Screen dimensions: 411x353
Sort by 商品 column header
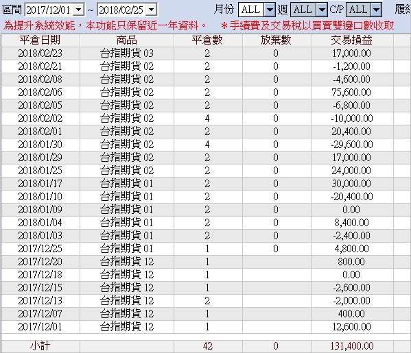click(127, 40)
